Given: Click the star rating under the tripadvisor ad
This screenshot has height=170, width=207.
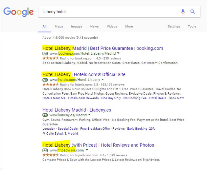Looking at the screenshot, I should pyautogui.click(x=50, y=155).
